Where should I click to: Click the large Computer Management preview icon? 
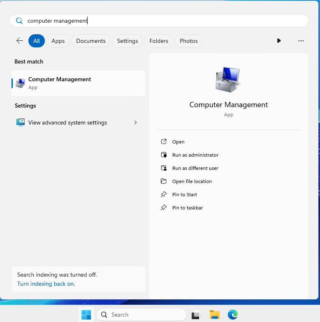click(x=228, y=80)
